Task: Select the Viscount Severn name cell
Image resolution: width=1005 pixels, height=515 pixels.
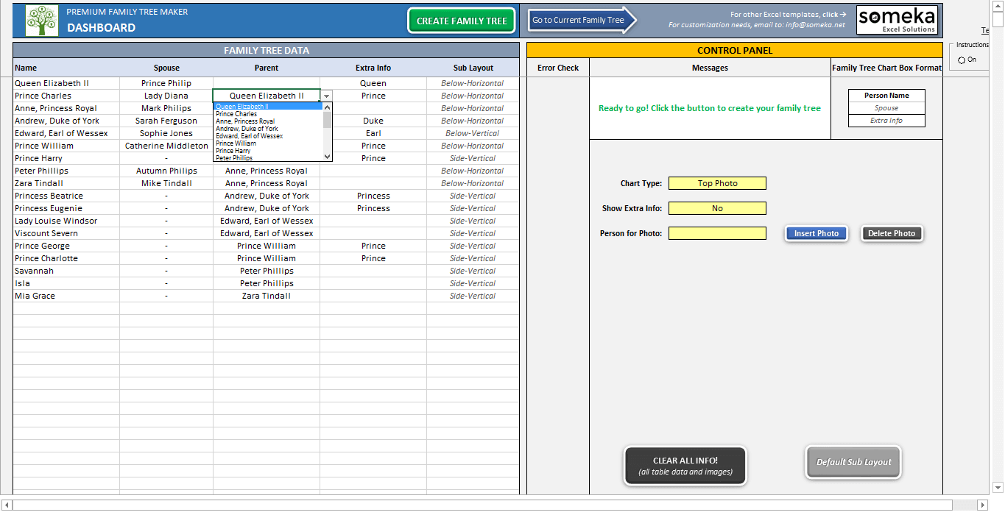Action: coord(66,233)
